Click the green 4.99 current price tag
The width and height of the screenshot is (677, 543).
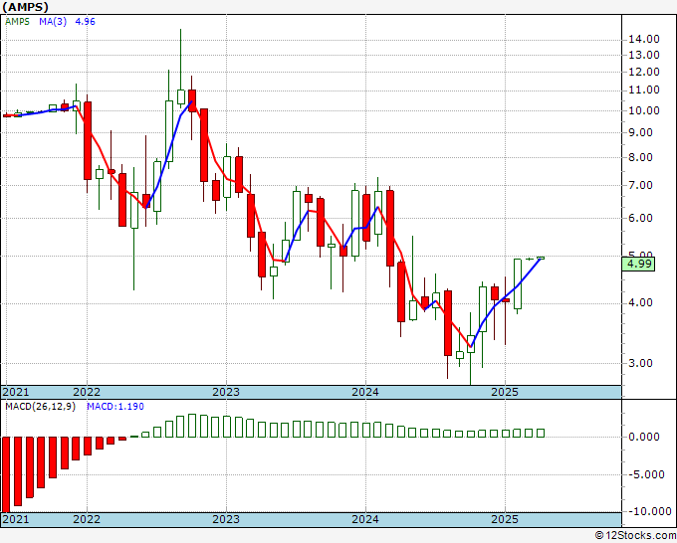638,264
